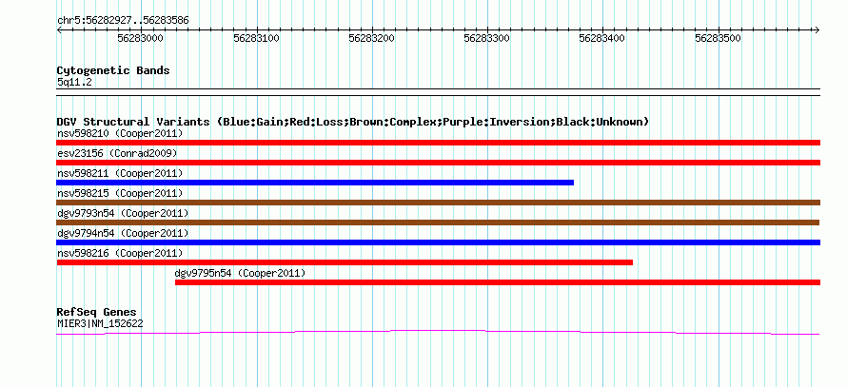
Task: Click the brown dgv9793n54 variant bar
Action: (x=438, y=223)
